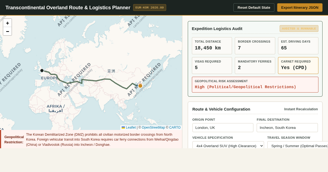This screenshot has height=172, width=328.
Task: Select the Border Crossings value 7
Action: (239, 48)
